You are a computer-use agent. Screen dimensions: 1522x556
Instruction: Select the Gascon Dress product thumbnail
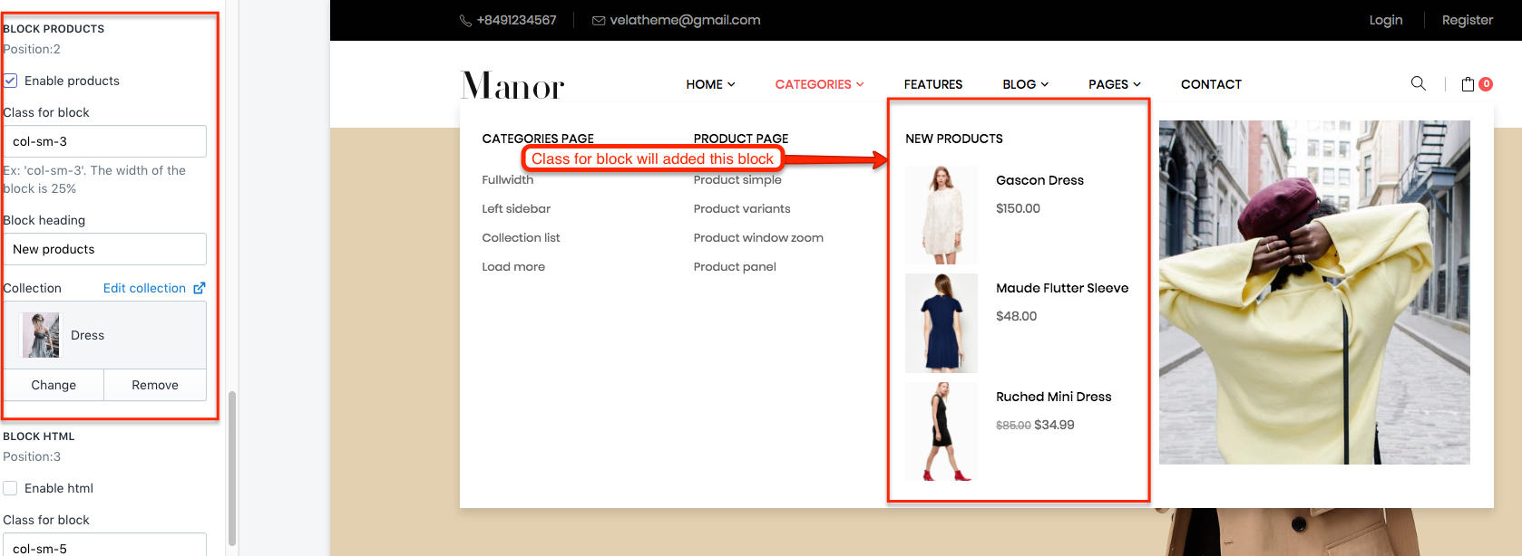[x=941, y=215]
